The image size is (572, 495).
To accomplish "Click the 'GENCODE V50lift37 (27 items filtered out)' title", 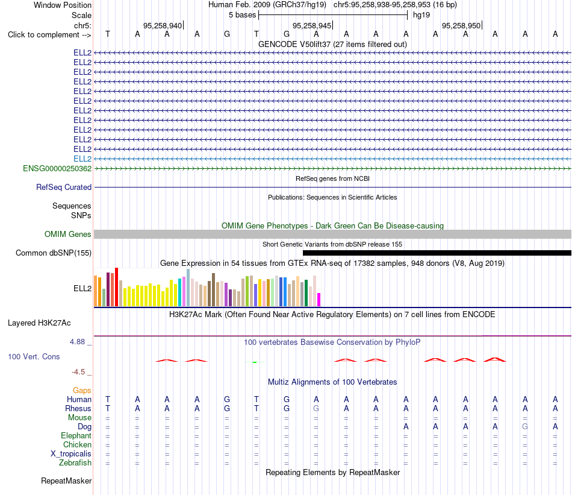I will 333,44.
